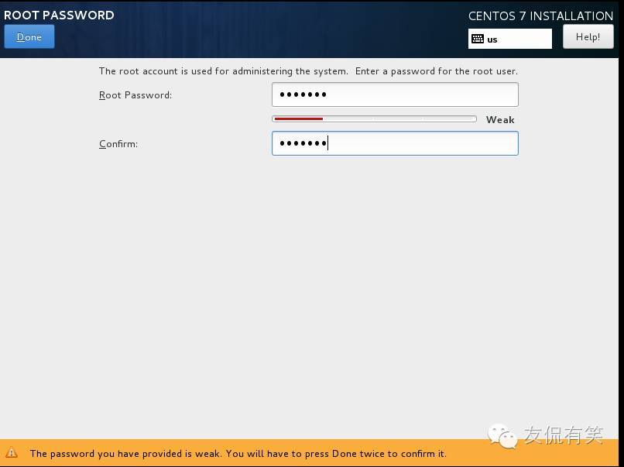Click the WeChat logo watermark icon

coord(502,436)
